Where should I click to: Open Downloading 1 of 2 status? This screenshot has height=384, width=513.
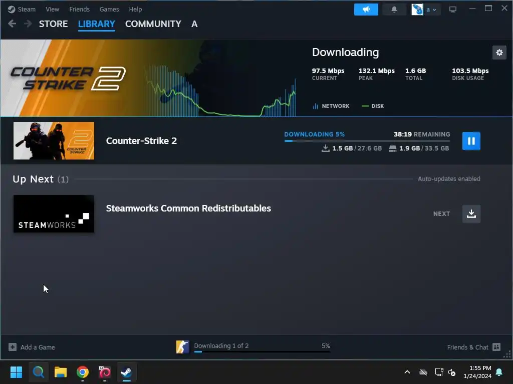[221, 346]
